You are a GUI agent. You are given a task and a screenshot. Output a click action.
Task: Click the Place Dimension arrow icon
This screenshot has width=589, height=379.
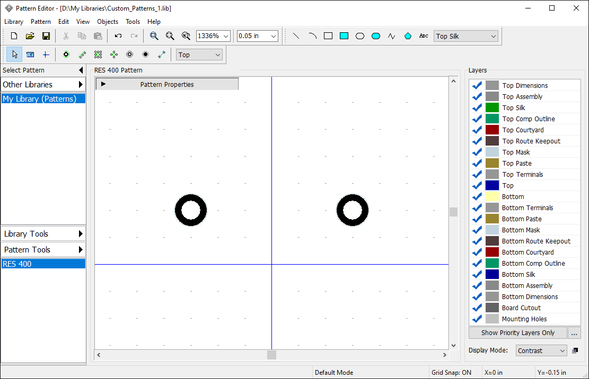pyautogui.click(x=162, y=55)
